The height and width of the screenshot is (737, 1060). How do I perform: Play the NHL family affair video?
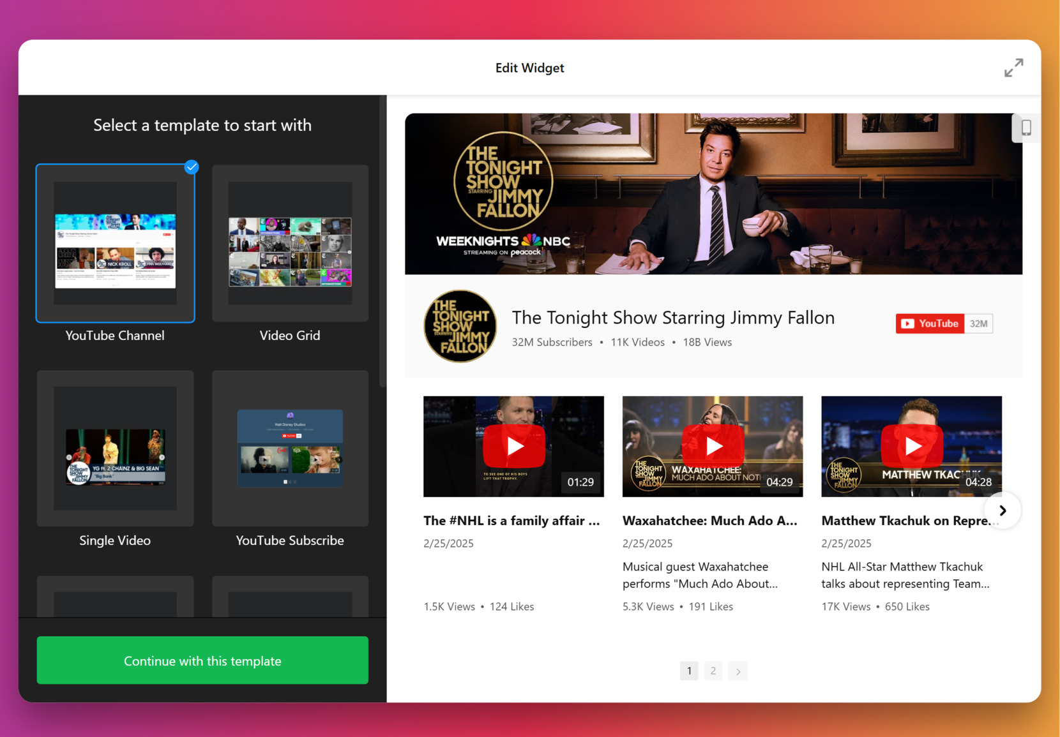[513, 446]
